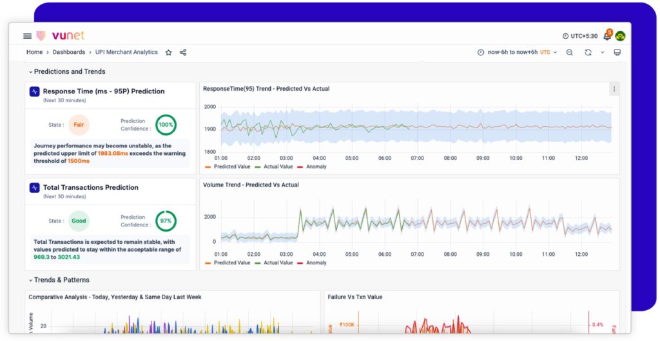Navigate to Dashboards in the breadcrumb
660x341 pixels.
69,52
